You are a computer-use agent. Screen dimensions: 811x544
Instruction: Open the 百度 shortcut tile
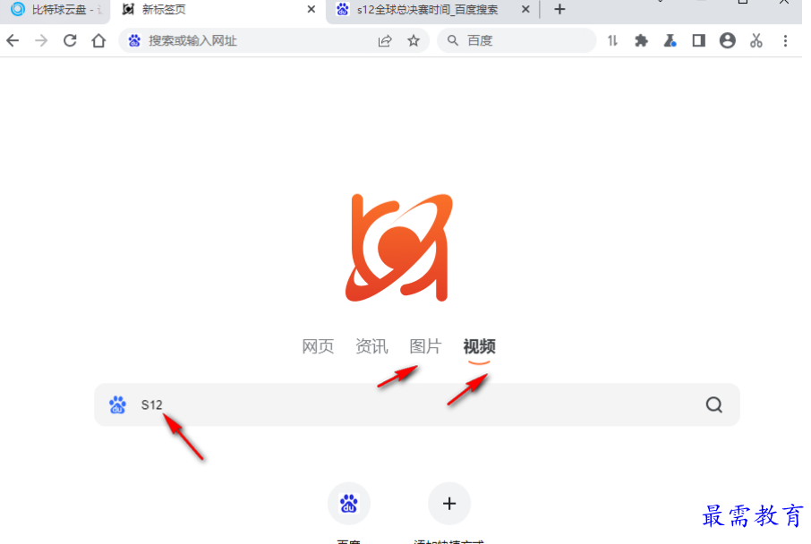coord(349,504)
